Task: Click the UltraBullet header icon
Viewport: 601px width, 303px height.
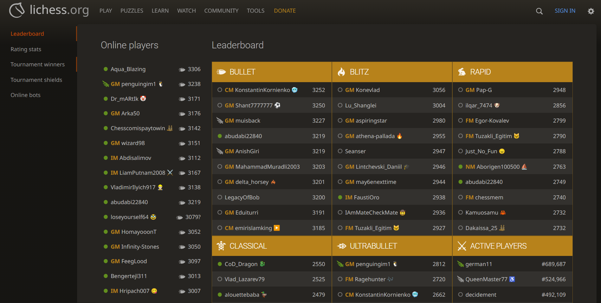Action: pyautogui.click(x=341, y=246)
